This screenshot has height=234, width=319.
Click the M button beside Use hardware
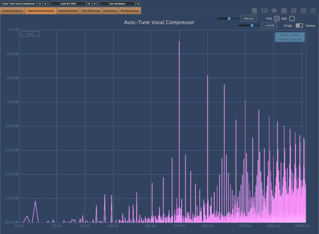138,4
